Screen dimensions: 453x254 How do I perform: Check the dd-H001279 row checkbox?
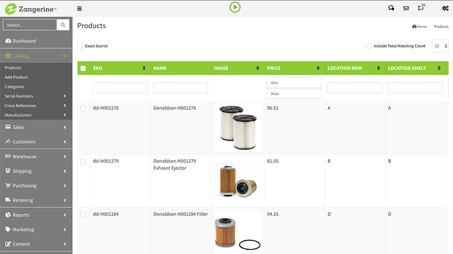coord(83,162)
